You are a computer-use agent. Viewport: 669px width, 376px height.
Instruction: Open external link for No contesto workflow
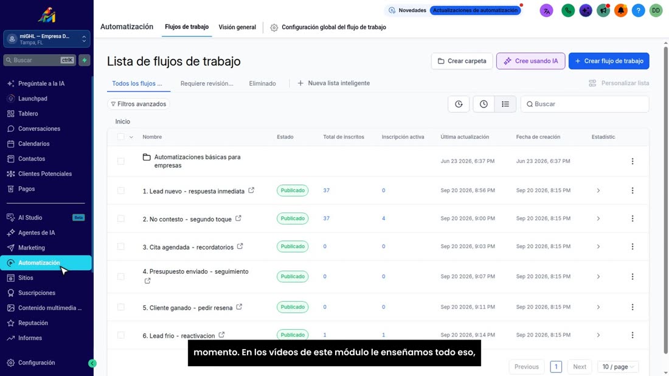(238, 218)
